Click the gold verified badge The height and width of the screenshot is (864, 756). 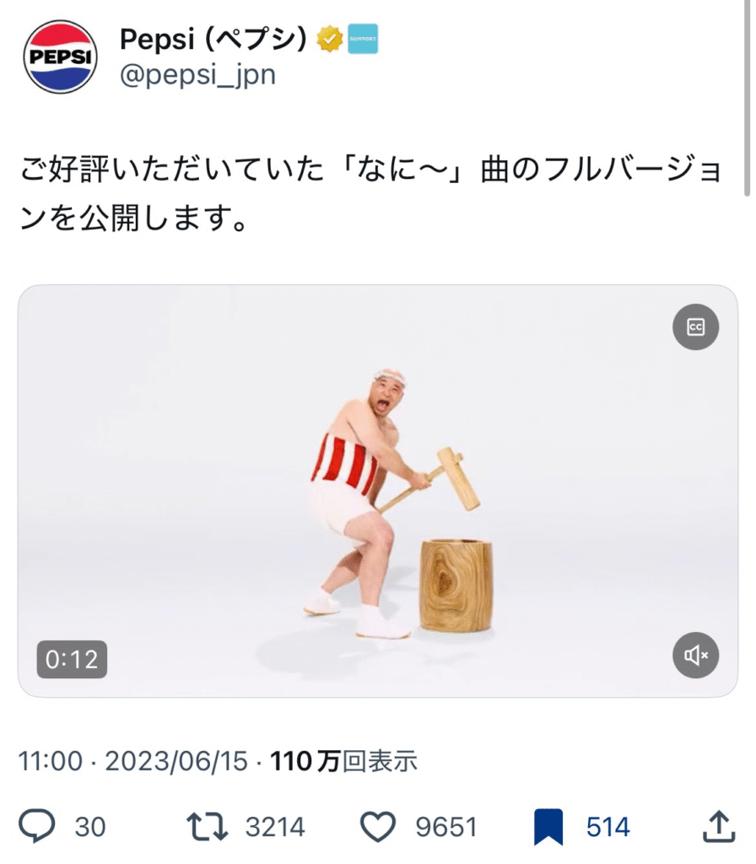tap(330, 39)
